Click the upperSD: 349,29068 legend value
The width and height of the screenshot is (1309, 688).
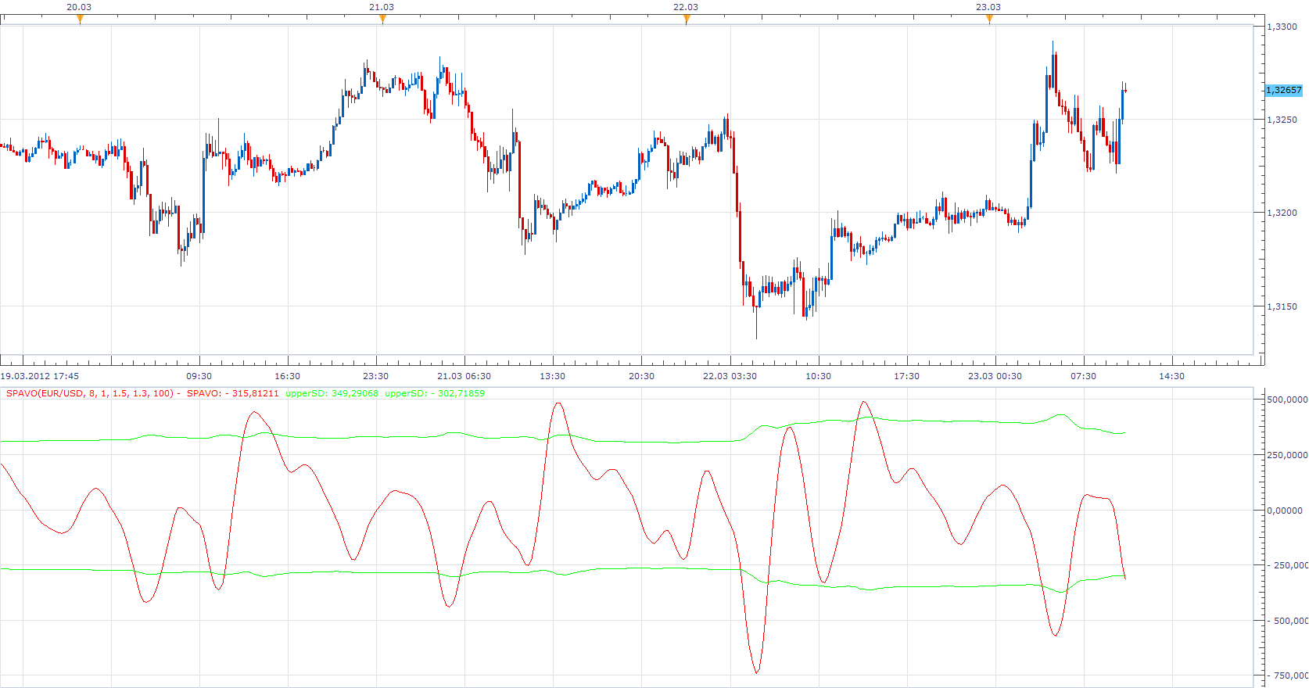[x=332, y=393]
